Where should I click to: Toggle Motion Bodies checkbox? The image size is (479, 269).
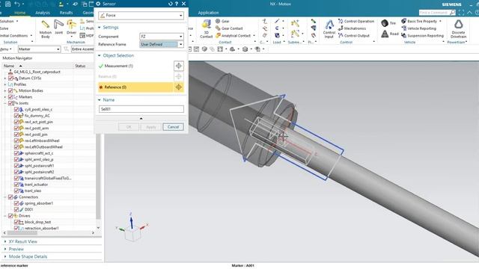10,90
